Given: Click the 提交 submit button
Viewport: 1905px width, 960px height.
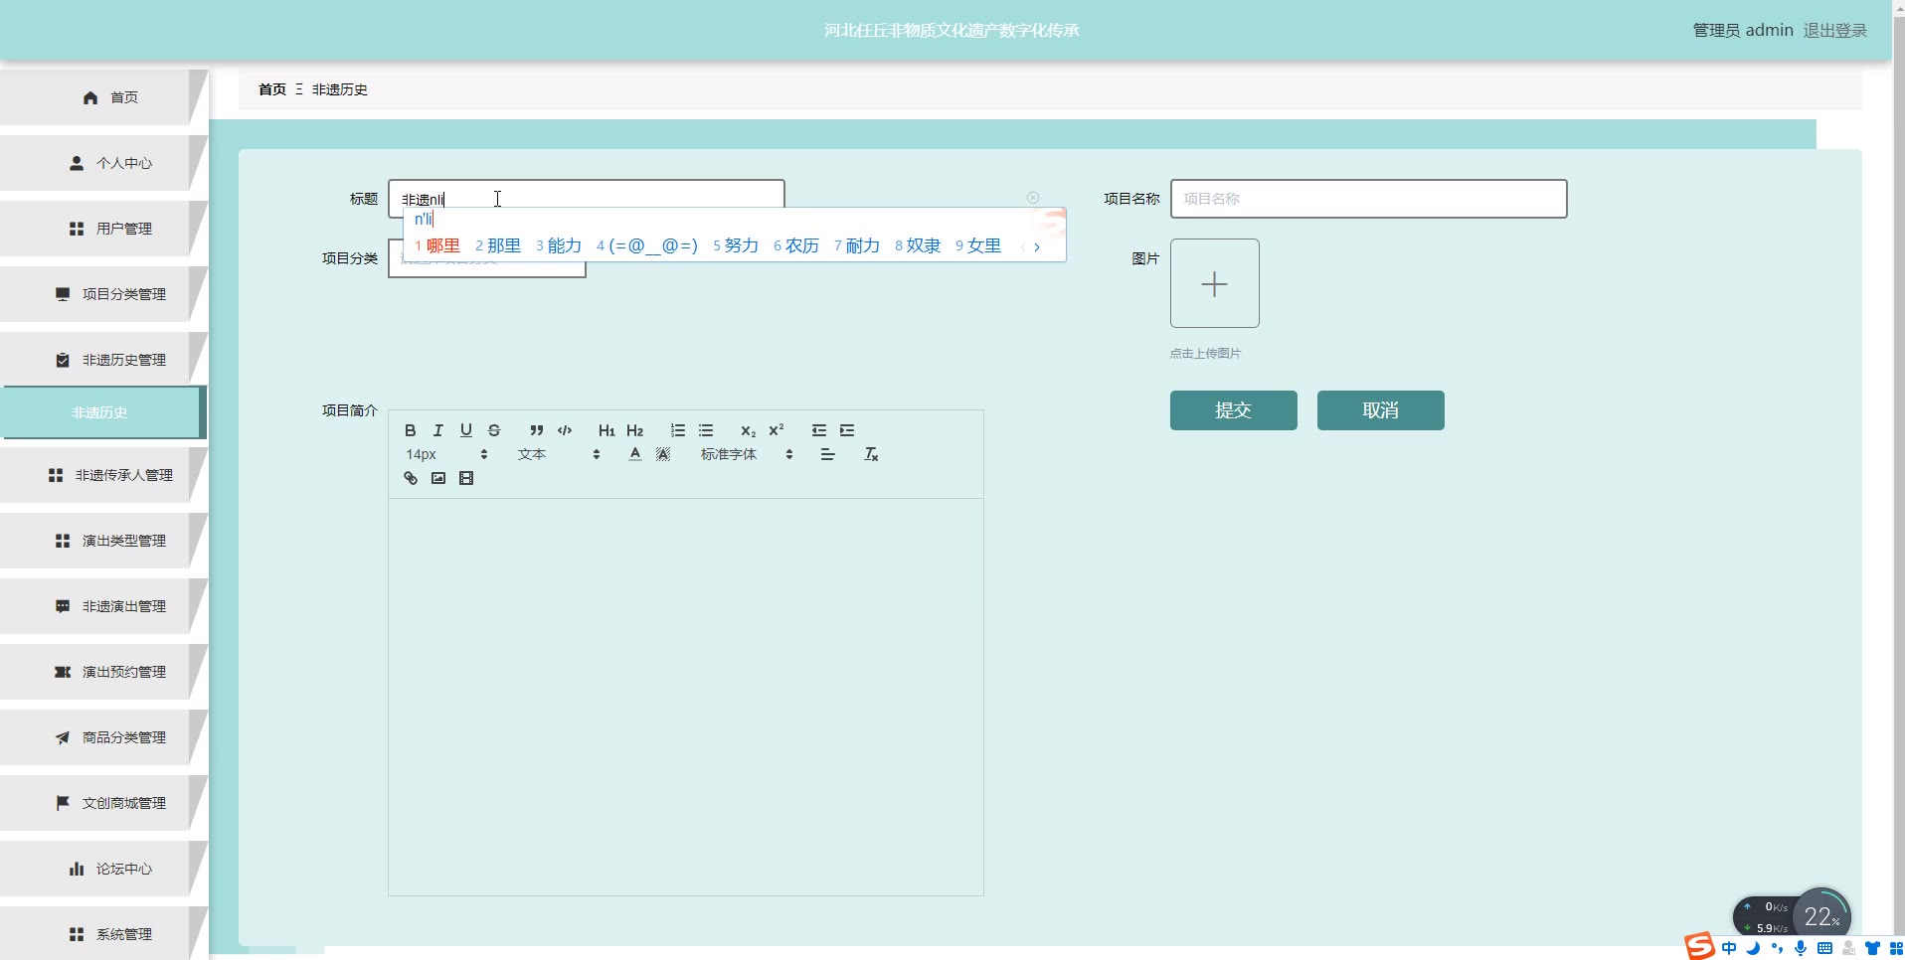Looking at the screenshot, I should pos(1234,410).
